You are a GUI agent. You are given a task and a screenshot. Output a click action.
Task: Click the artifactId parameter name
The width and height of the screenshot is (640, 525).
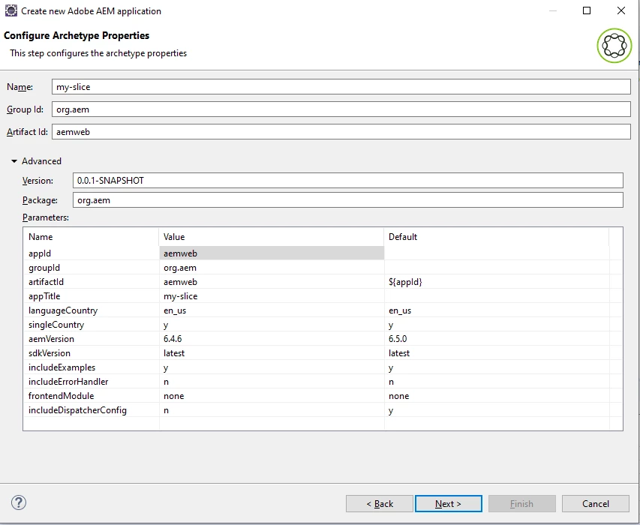pyautogui.click(x=46, y=282)
